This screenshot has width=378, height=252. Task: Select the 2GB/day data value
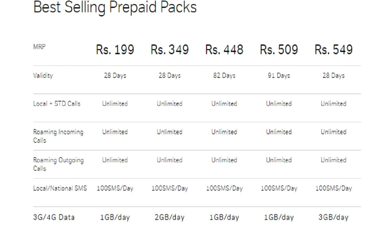170,217
